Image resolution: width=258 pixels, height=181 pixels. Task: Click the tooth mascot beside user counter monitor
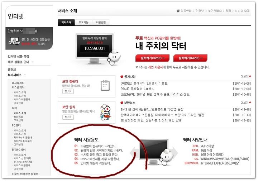pyautogui.click(x=114, y=57)
